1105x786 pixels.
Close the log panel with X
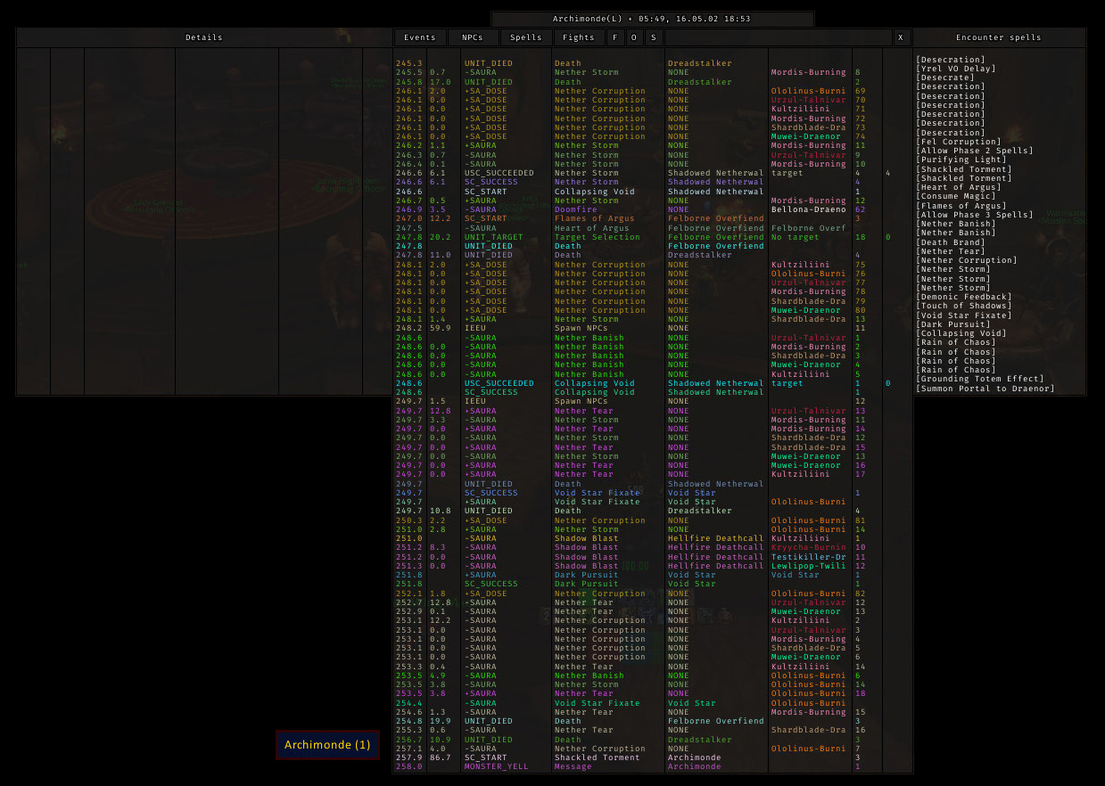click(x=901, y=37)
